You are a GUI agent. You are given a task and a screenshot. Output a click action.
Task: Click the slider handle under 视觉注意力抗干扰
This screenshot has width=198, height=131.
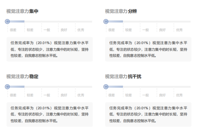[x=106, y=87]
